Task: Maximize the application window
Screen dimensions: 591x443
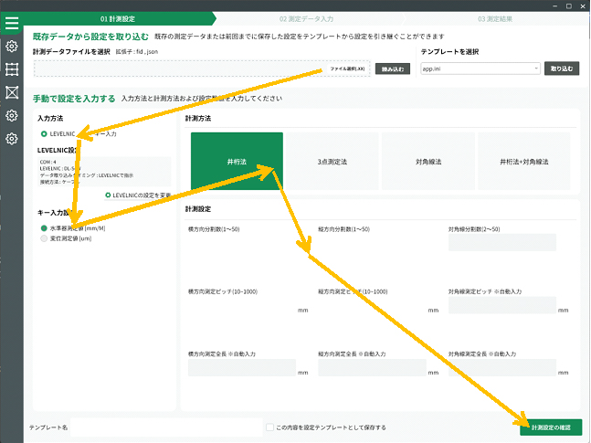Action: click(569, 6)
